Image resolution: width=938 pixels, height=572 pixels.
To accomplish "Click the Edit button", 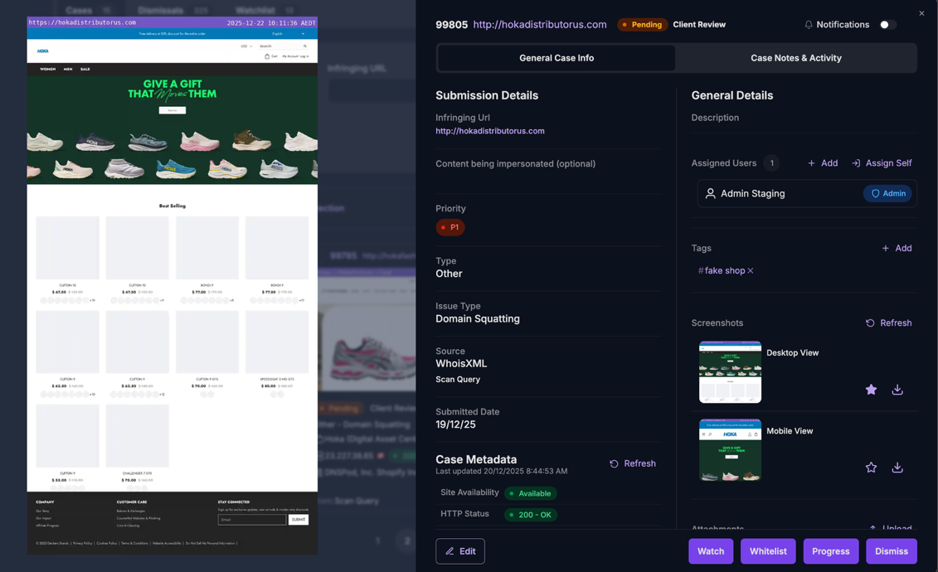I will click(460, 551).
